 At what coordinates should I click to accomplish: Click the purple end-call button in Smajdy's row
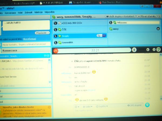point(104,35)
